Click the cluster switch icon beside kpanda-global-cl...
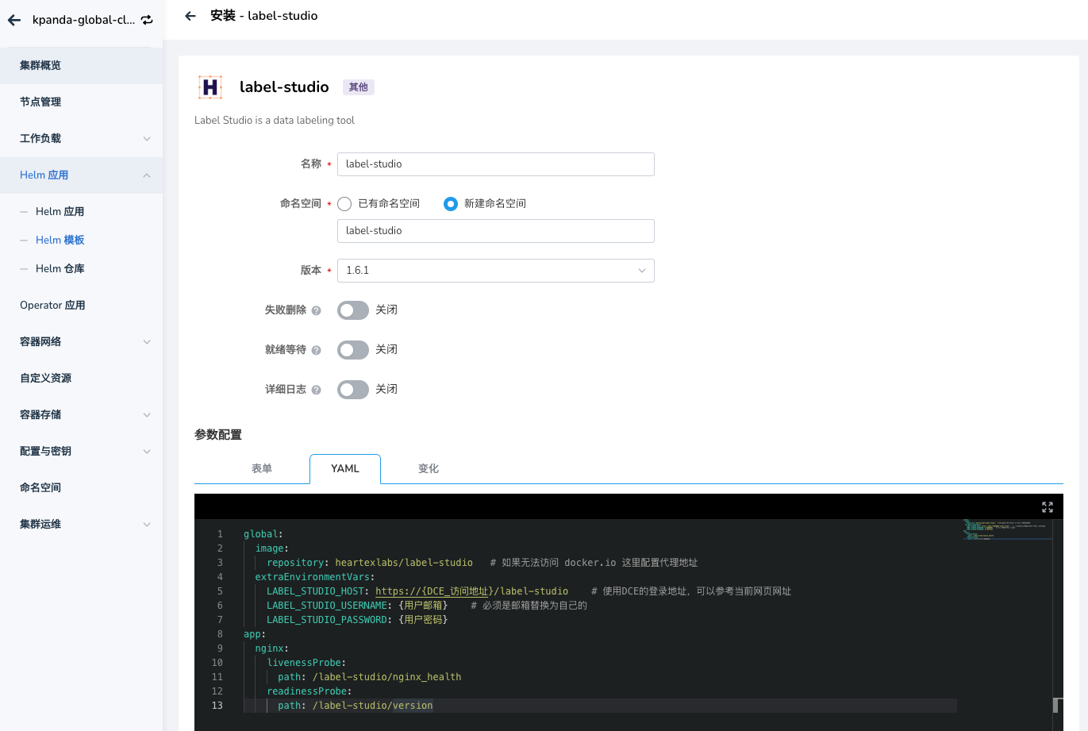The image size is (1088, 731). click(x=146, y=20)
